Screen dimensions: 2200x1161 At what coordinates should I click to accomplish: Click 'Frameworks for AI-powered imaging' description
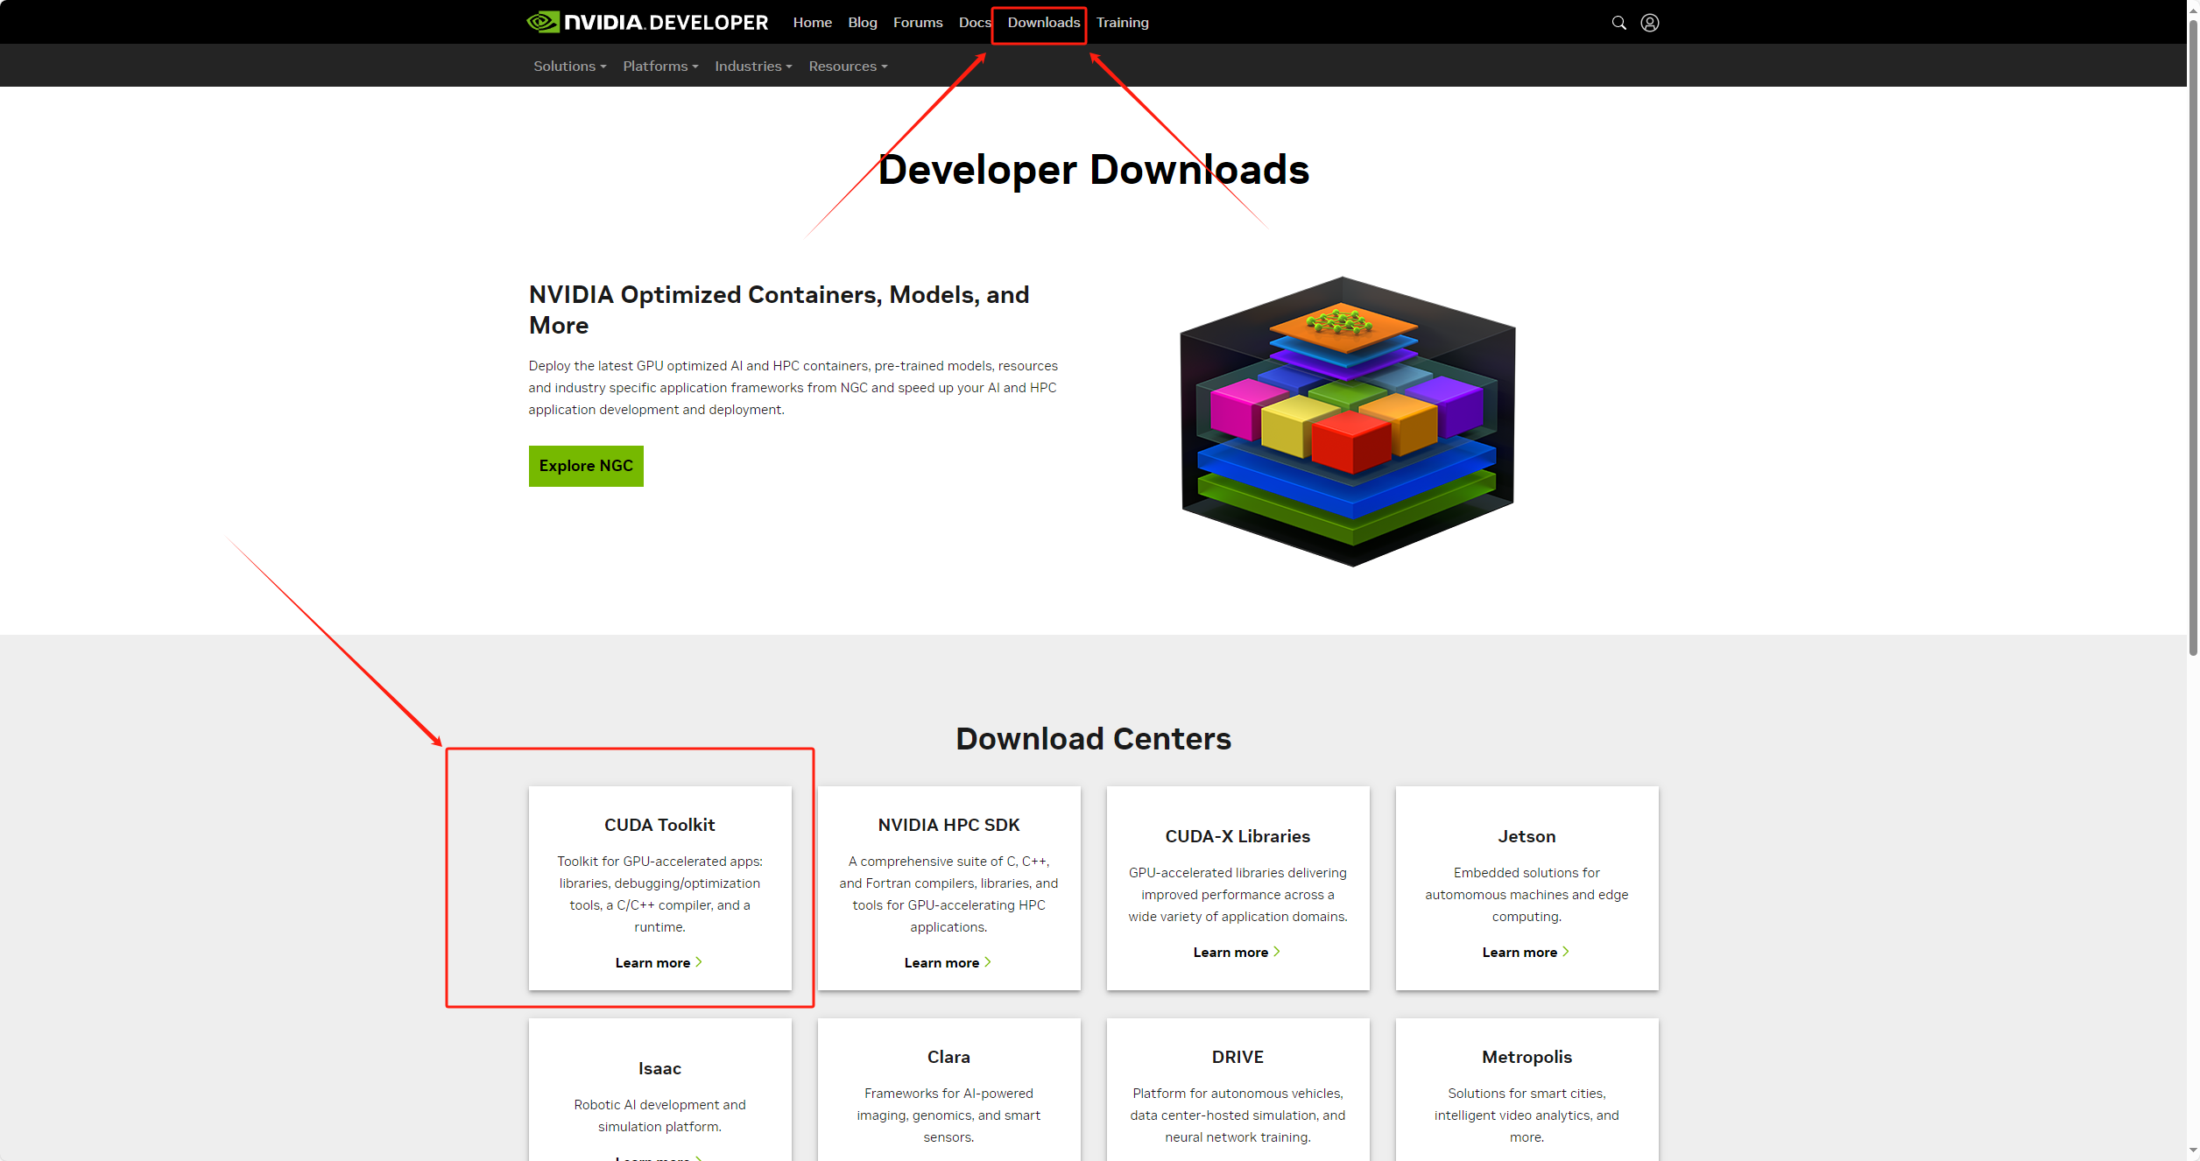(x=948, y=1115)
